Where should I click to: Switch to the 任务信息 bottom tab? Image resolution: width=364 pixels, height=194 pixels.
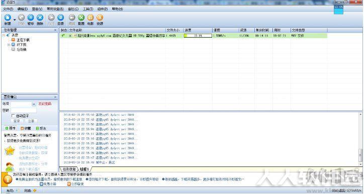69,169
